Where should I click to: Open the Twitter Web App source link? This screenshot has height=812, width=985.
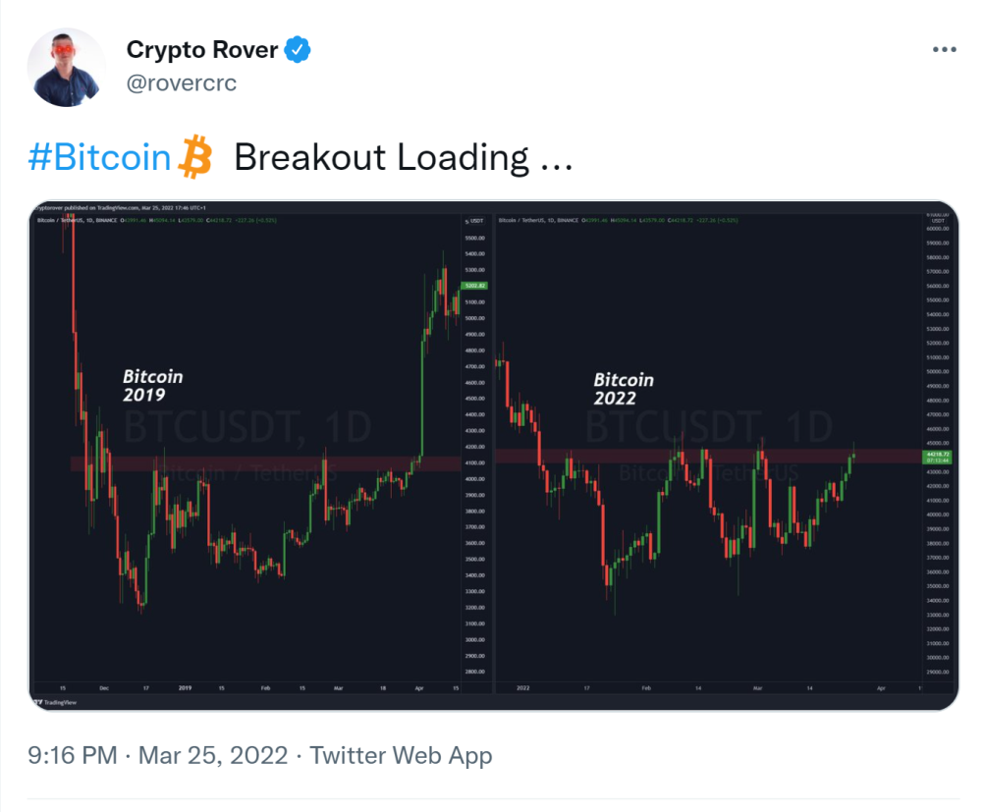pyautogui.click(x=401, y=755)
